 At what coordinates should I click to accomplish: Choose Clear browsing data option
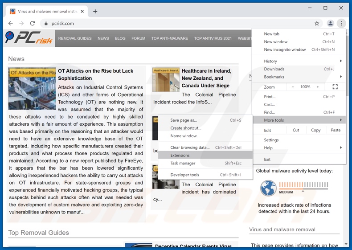[190, 148]
